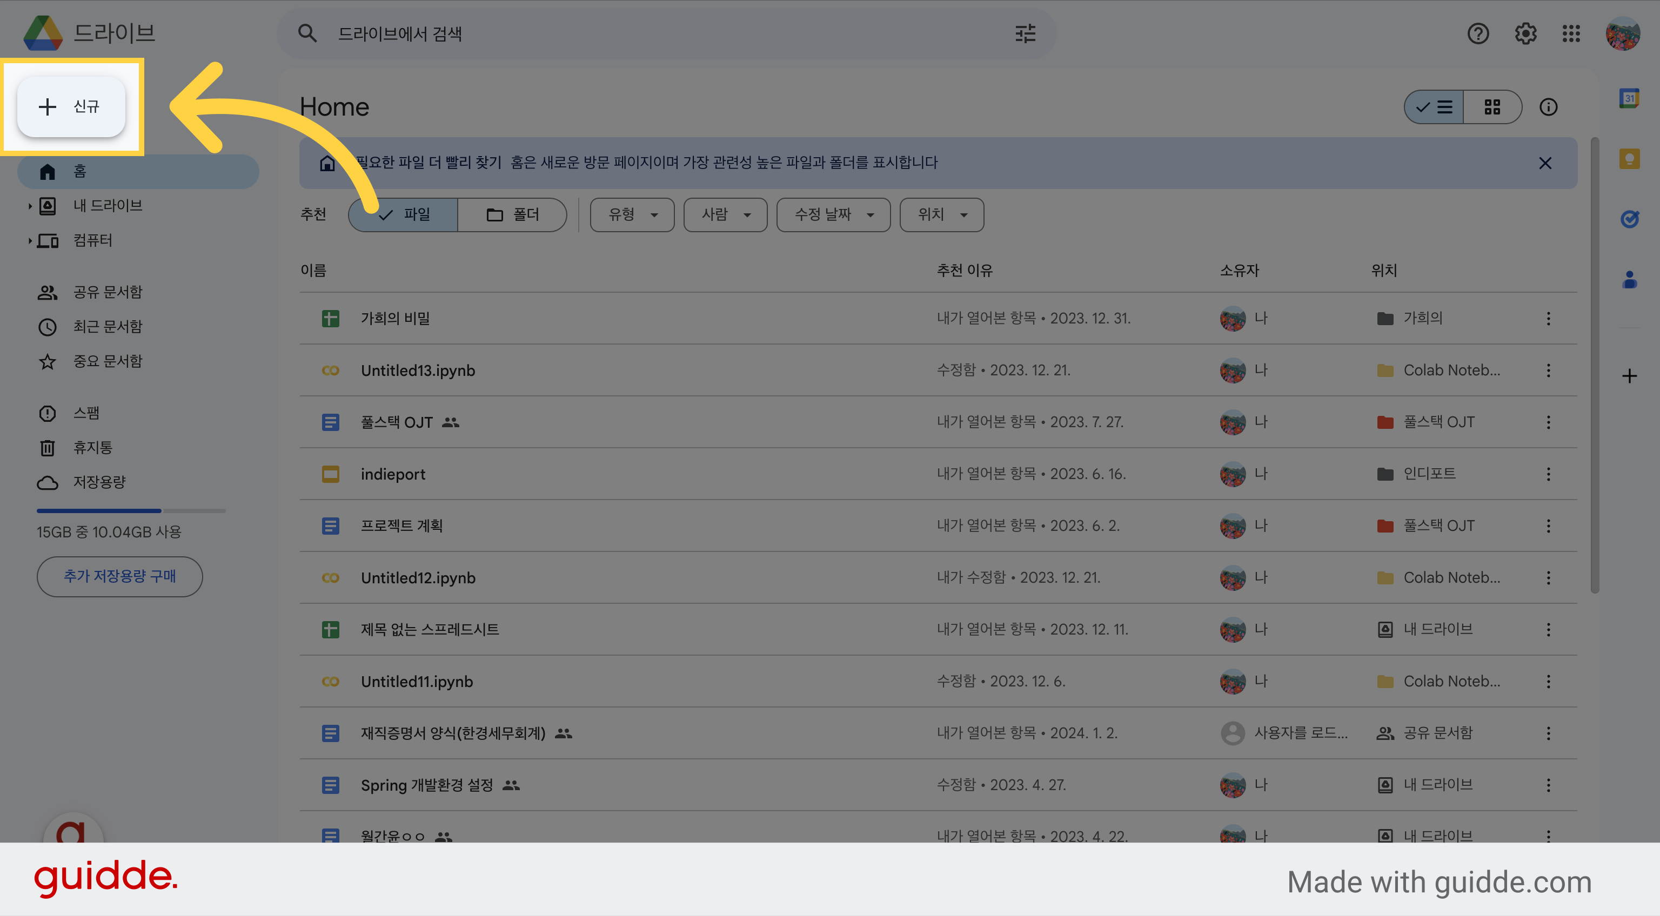Screen dimensions: 1660x916
Task: Click the help question mark icon
Action: 1478,33
